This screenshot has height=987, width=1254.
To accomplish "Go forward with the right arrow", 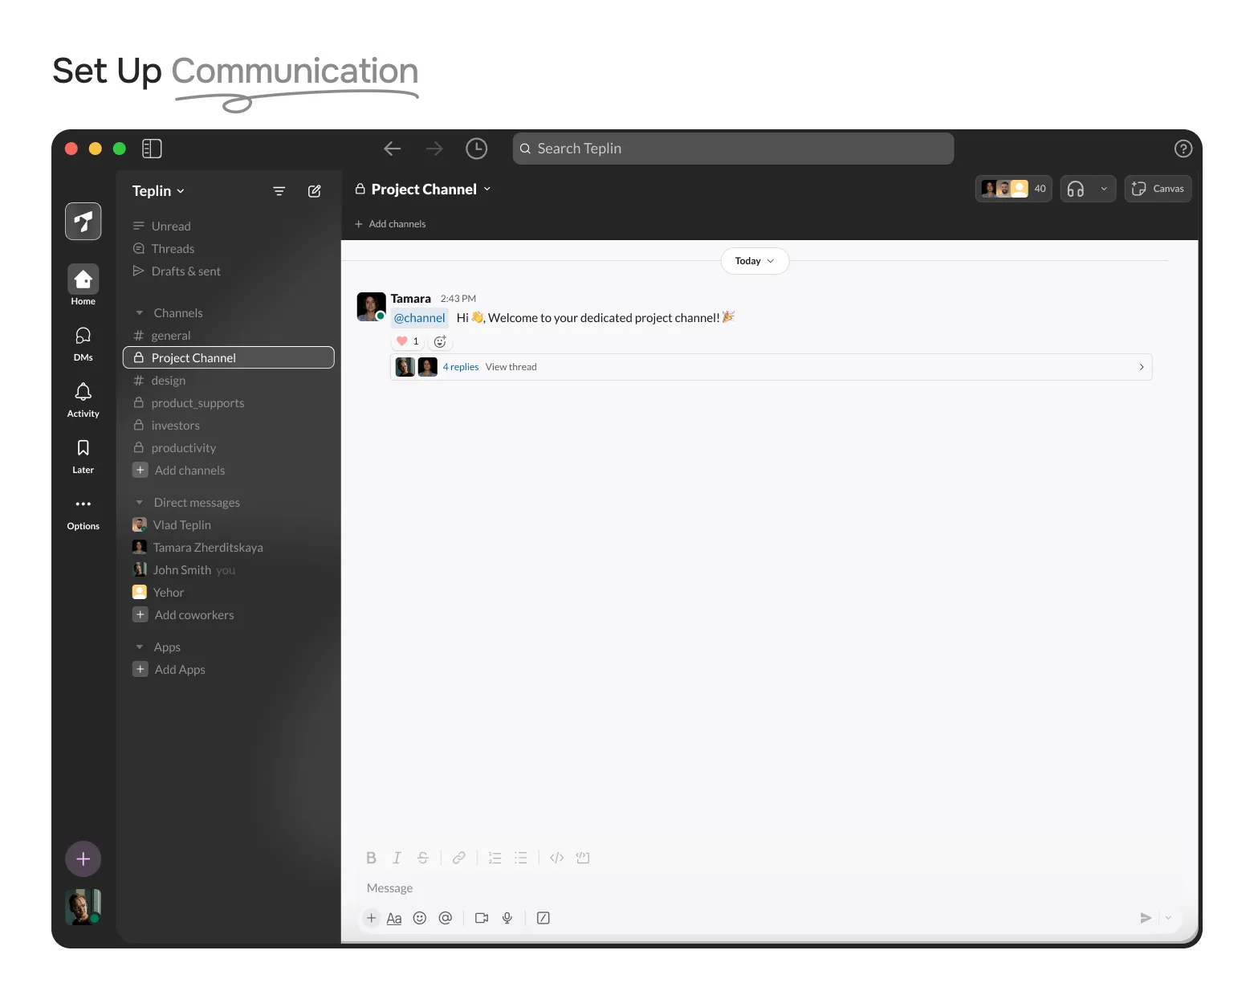I will click(x=434, y=149).
